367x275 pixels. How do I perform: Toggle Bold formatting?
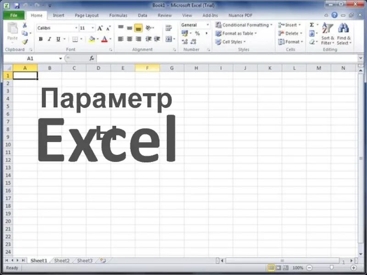[x=41, y=39]
